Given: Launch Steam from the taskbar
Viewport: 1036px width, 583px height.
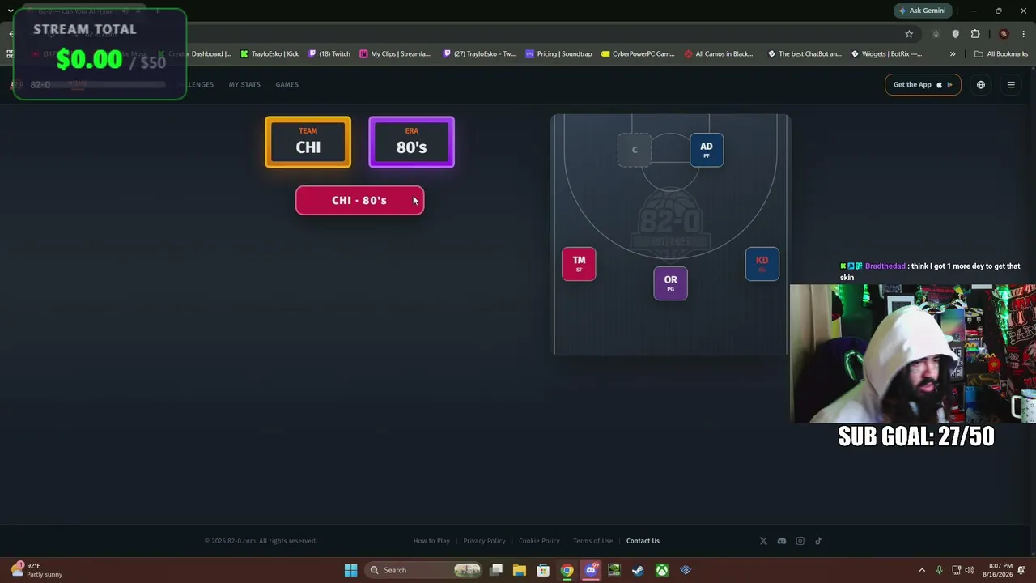Looking at the screenshot, I should (x=638, y=570).
